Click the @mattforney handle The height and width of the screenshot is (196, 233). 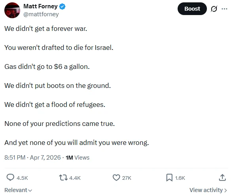41,14
